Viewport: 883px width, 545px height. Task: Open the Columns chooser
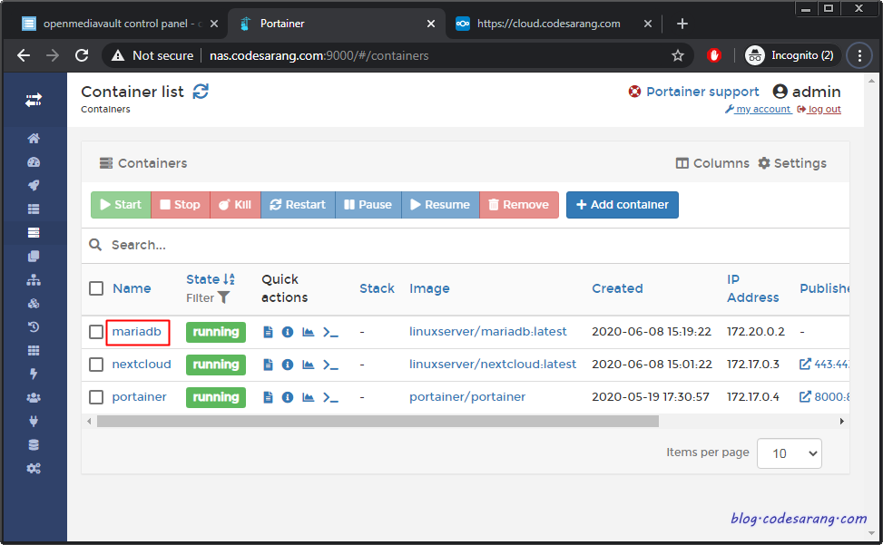[712, 163]
